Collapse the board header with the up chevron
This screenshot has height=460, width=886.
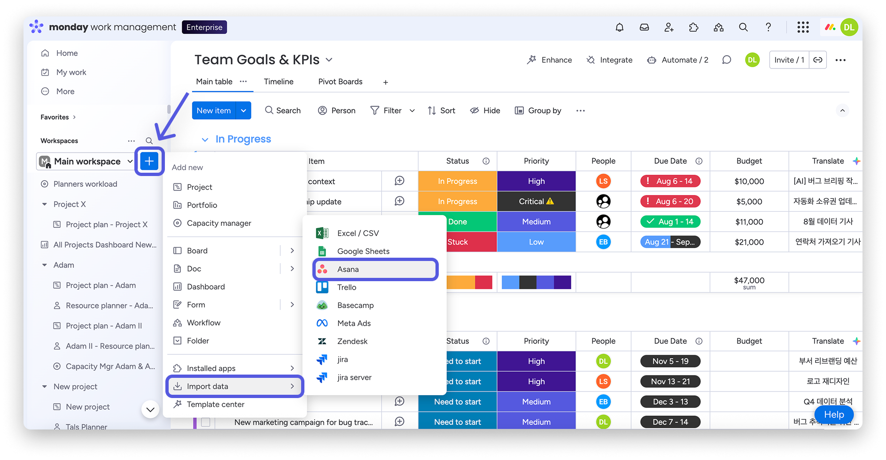pos(842,111)
